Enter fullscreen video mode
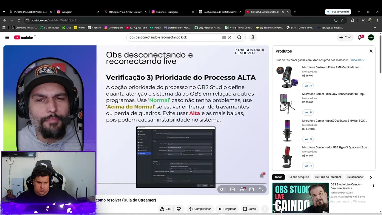Image resolution: width=382 pixels, height=215 pixels. [261, 189]
